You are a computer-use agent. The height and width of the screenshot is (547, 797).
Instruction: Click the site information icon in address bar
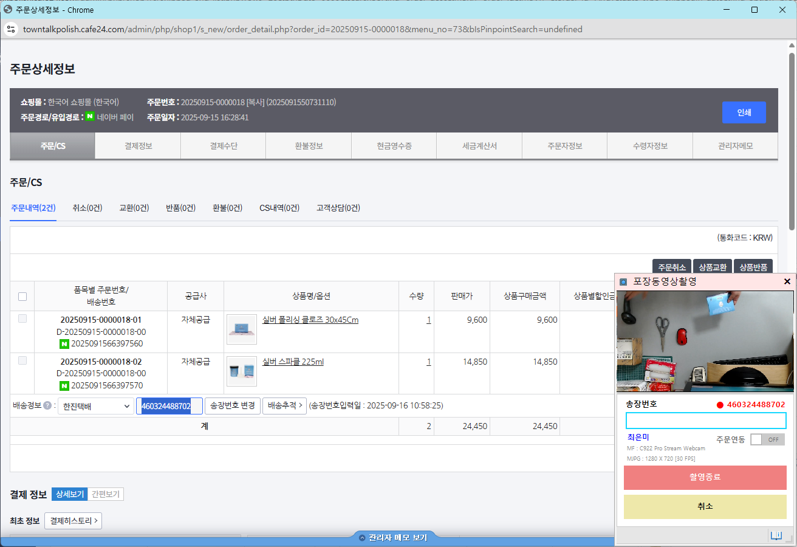11,29
